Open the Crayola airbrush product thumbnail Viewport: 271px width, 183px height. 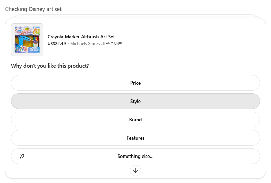27,40
